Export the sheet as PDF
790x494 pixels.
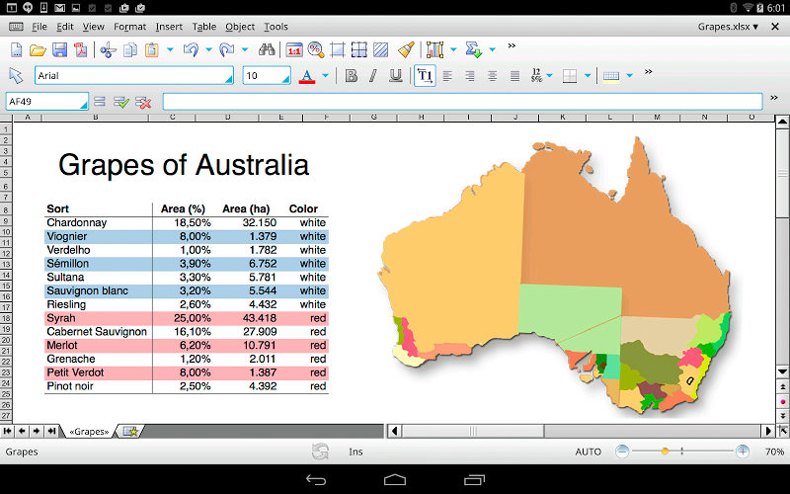click(x=81, y=49)
